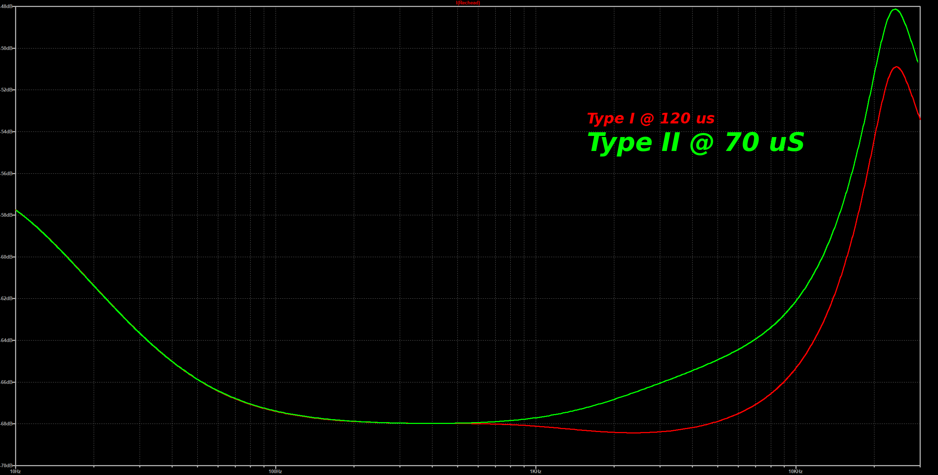Click the -56dB vertical axis label

6,173
